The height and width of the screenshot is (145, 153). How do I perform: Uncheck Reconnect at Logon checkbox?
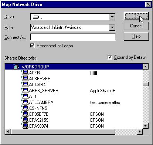tap(32, 46)
